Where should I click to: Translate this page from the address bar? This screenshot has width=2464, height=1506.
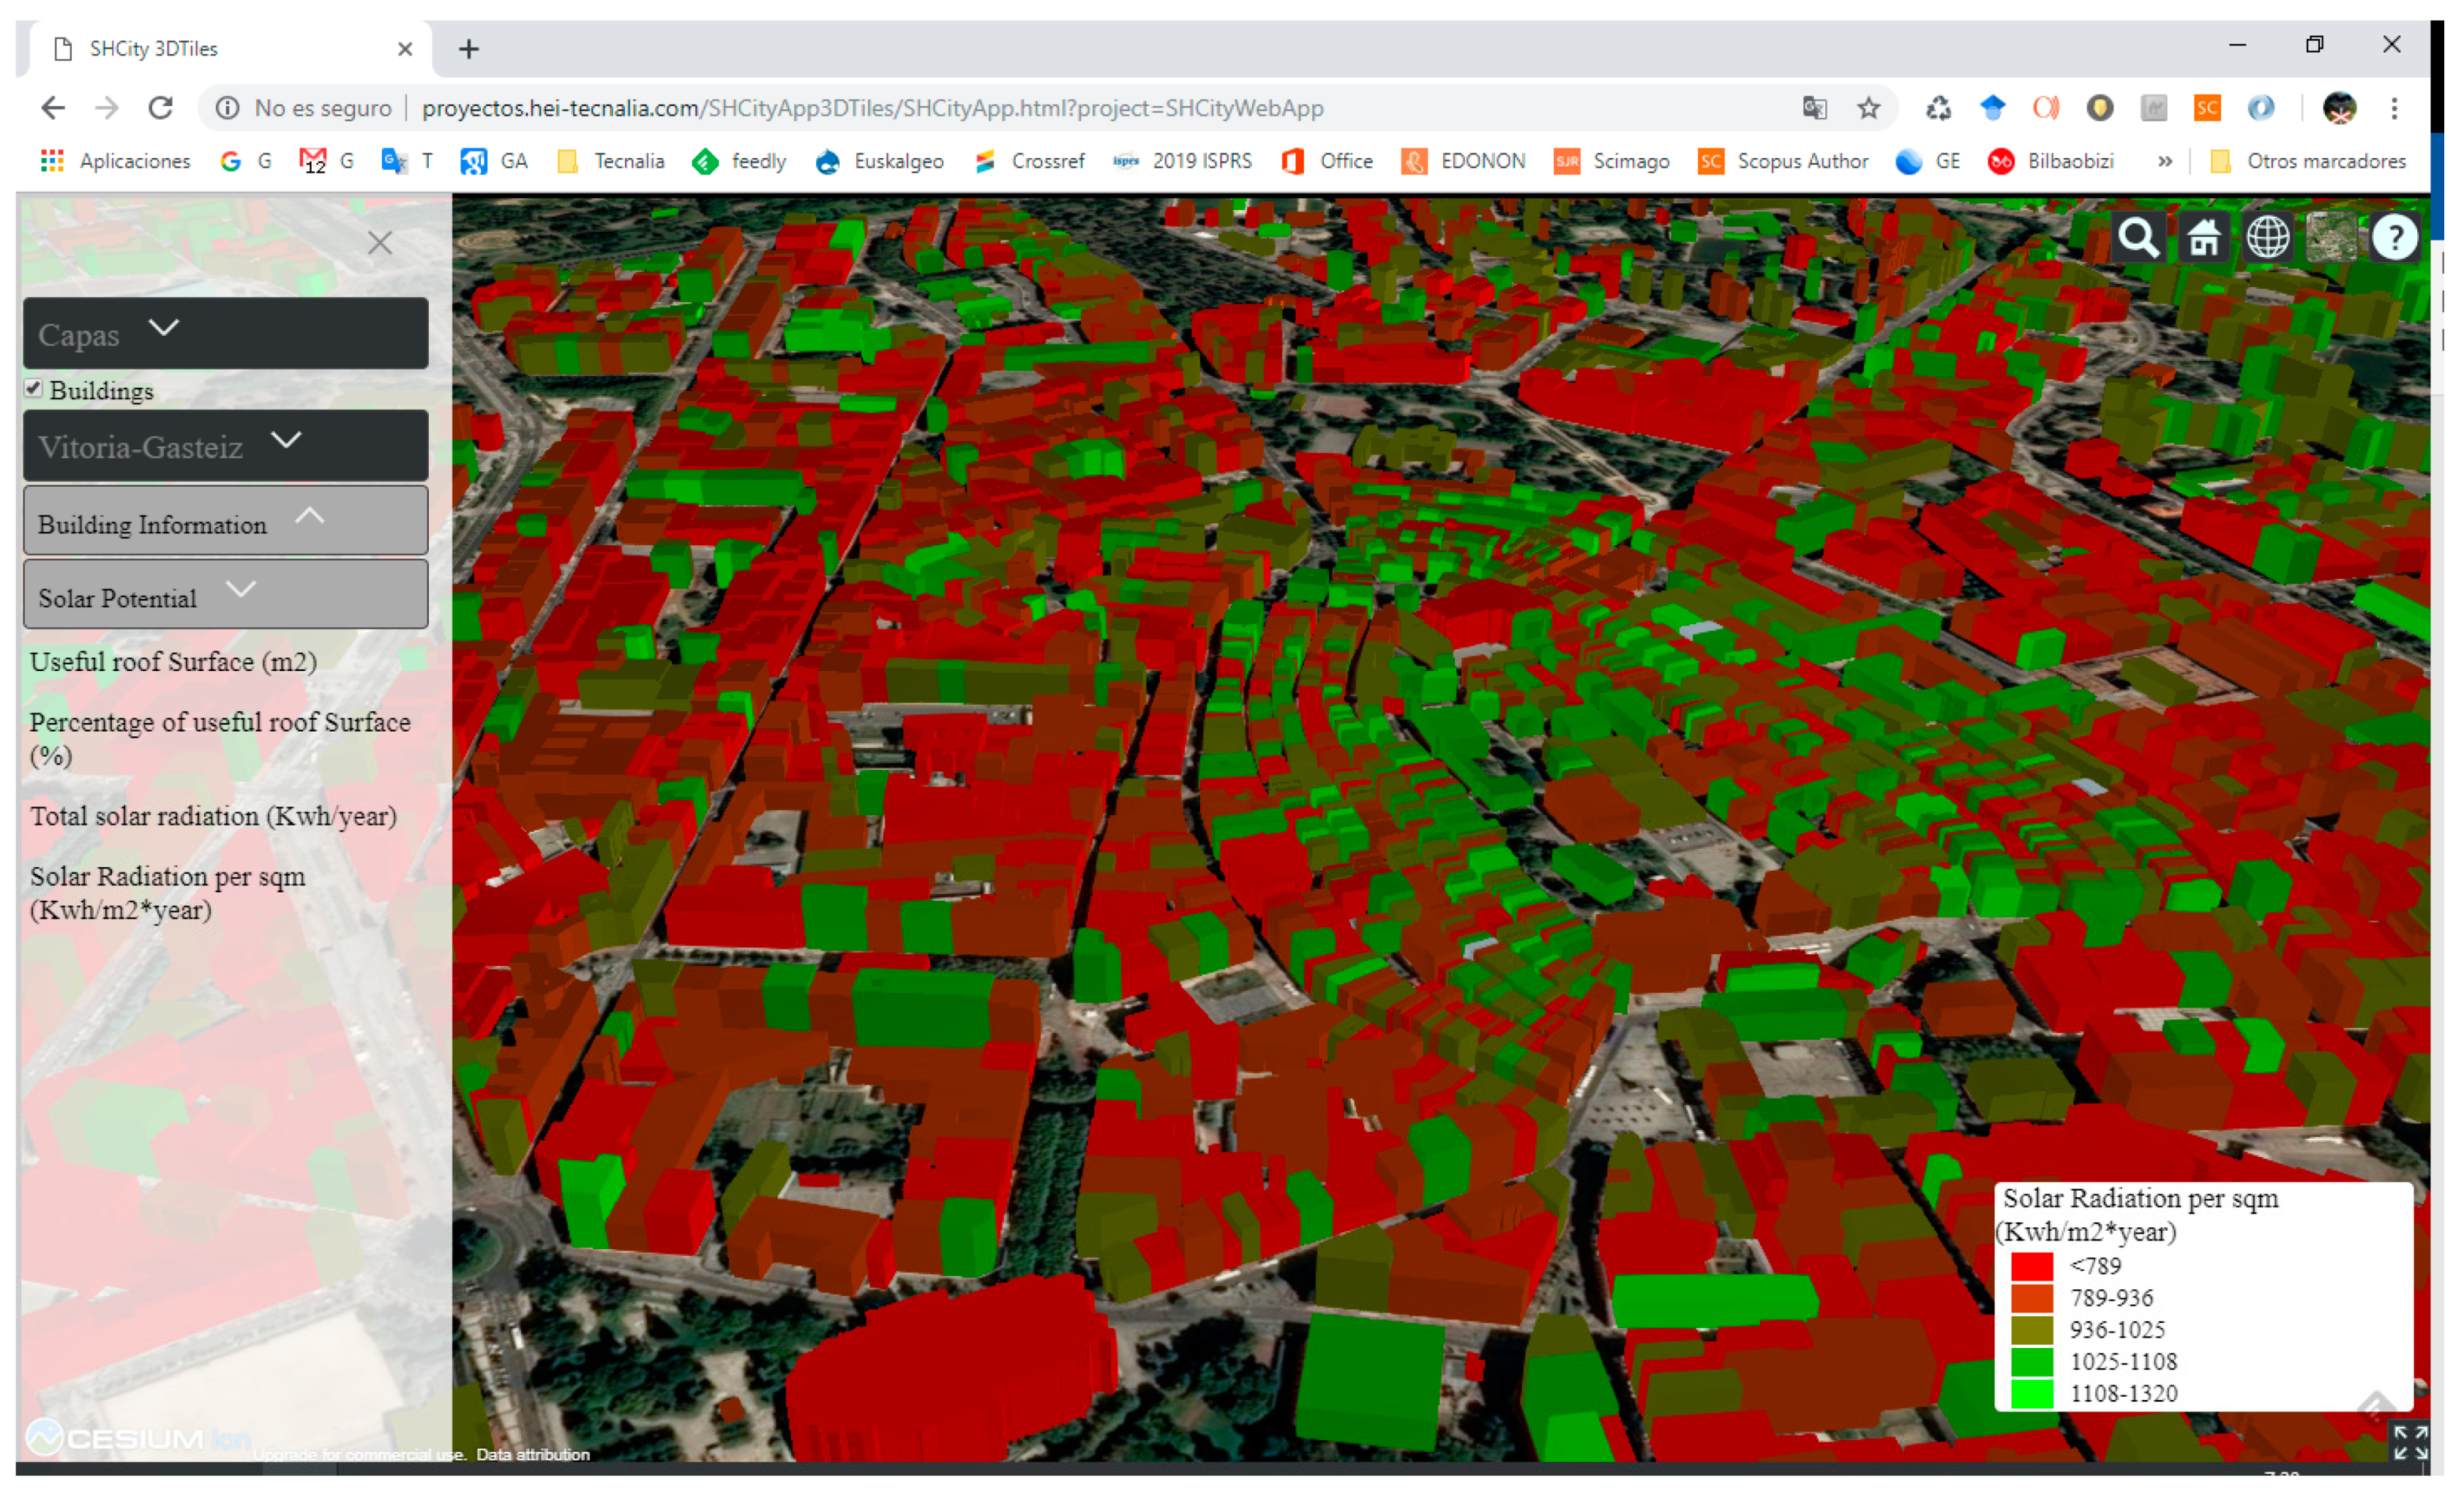click(x=1814, y=108)
